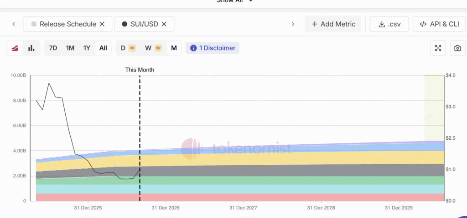Click the crown icon next to D

[x=132, y=48]
